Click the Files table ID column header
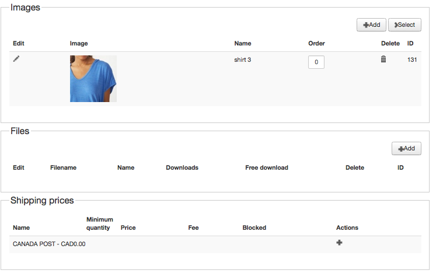The image size is (436, 277). (x=400, y=167)
